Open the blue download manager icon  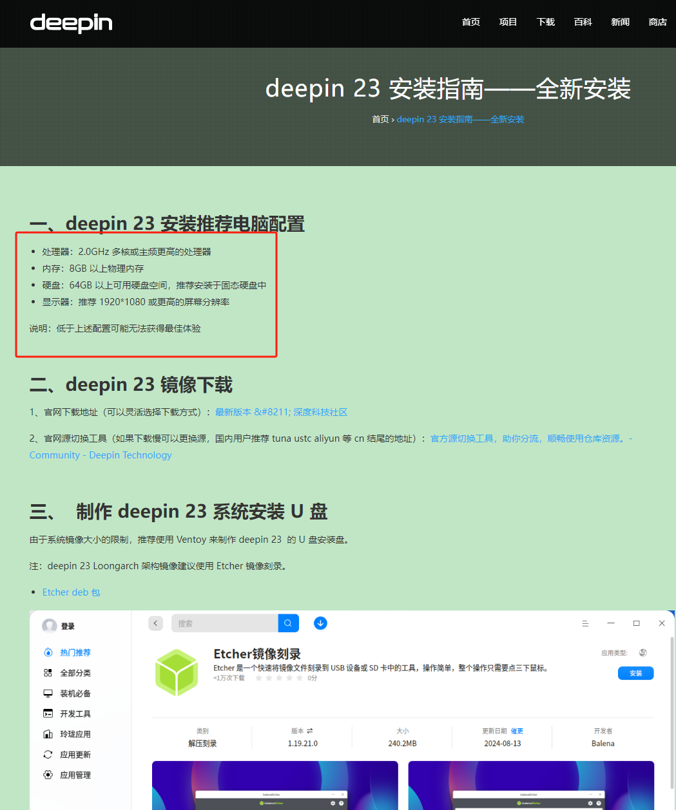[x=320, y=623]
